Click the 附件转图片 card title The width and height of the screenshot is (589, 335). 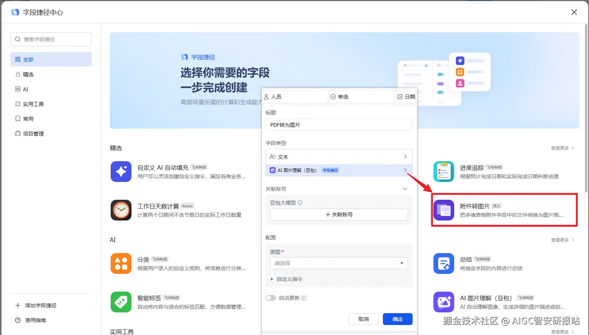(475, 206)
